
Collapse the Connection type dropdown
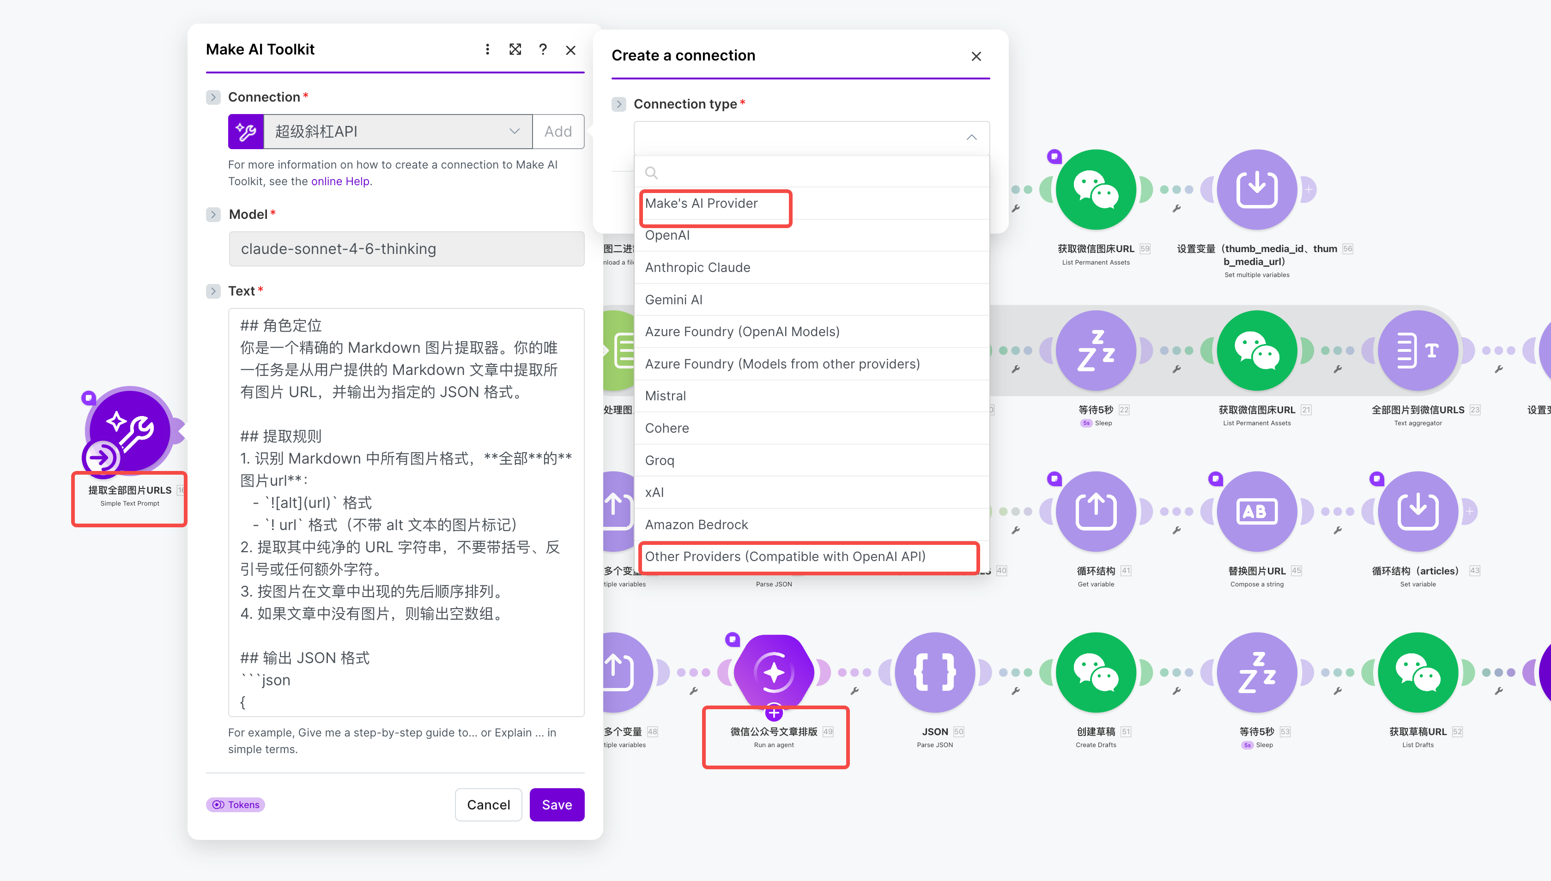[971, 137]
